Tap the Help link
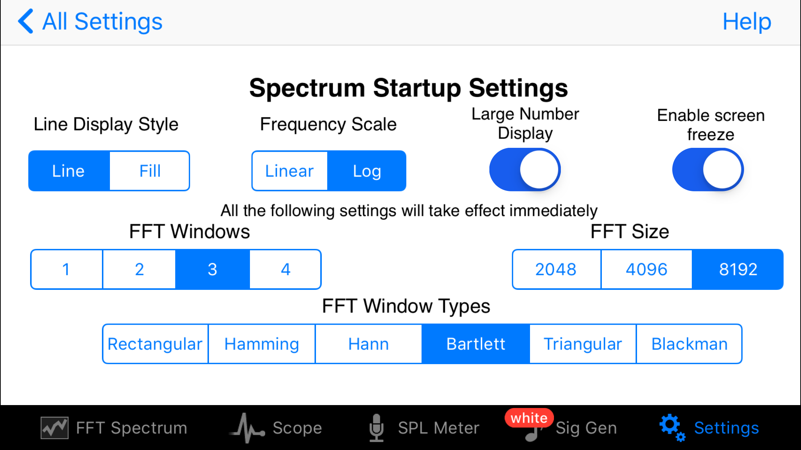This screenshot has width=801, height=450. (x=747, y=21)
